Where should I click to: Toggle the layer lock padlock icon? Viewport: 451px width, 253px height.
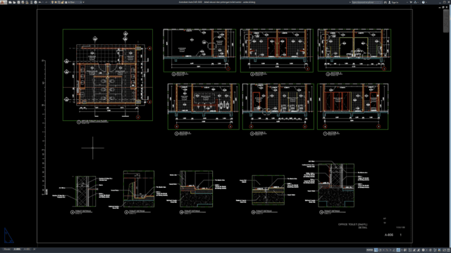[x=63, y=2]
